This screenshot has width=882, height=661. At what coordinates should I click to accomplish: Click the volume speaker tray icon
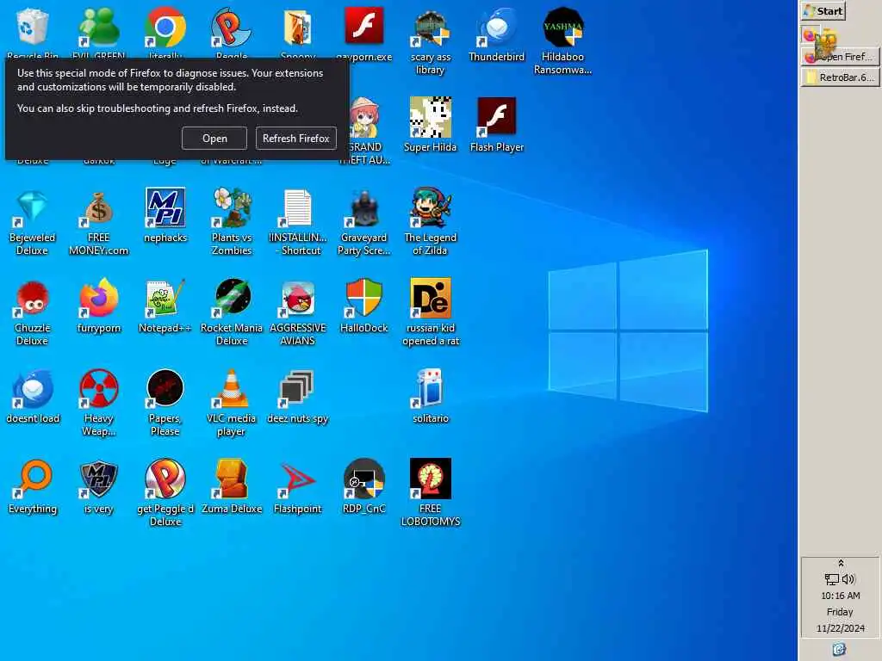click(x=848, y=579)
